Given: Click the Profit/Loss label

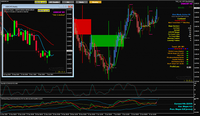Looking at the screenshot, I should pyautogui.click(x=175, y=67).
